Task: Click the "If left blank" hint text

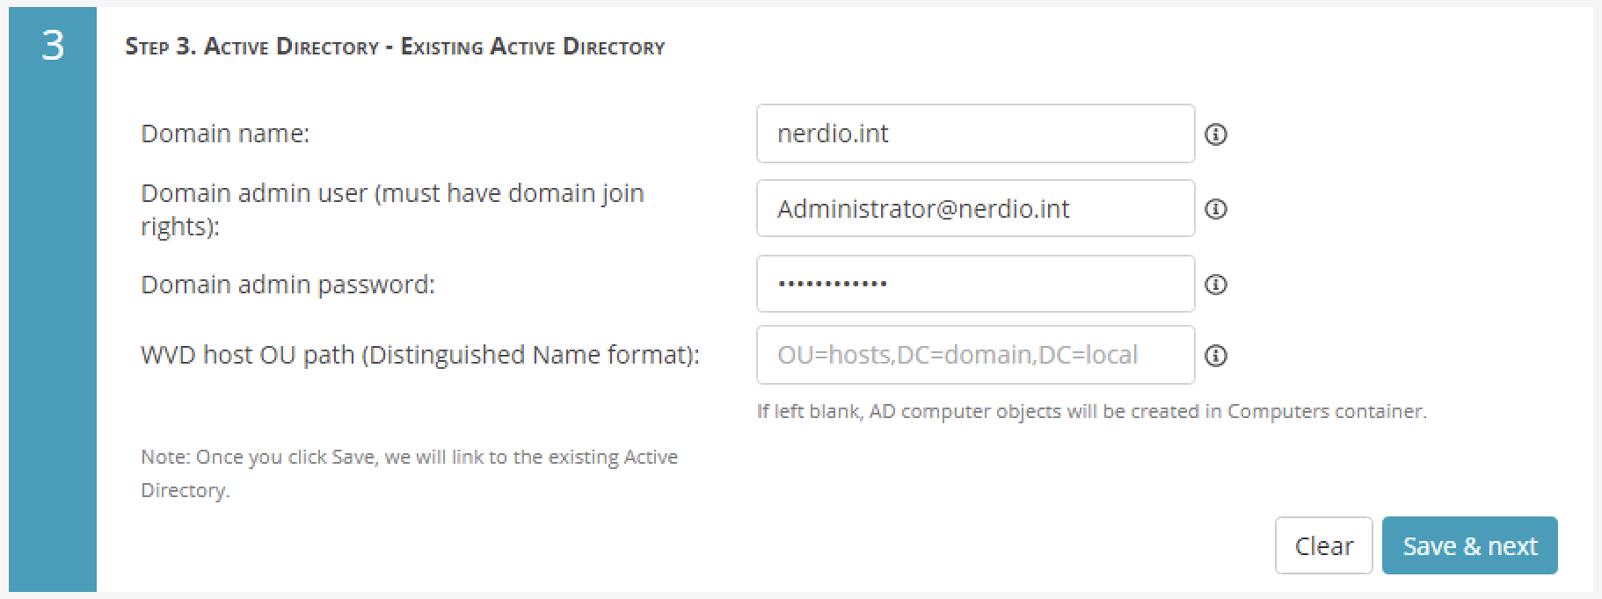Action: [1091, 411]
